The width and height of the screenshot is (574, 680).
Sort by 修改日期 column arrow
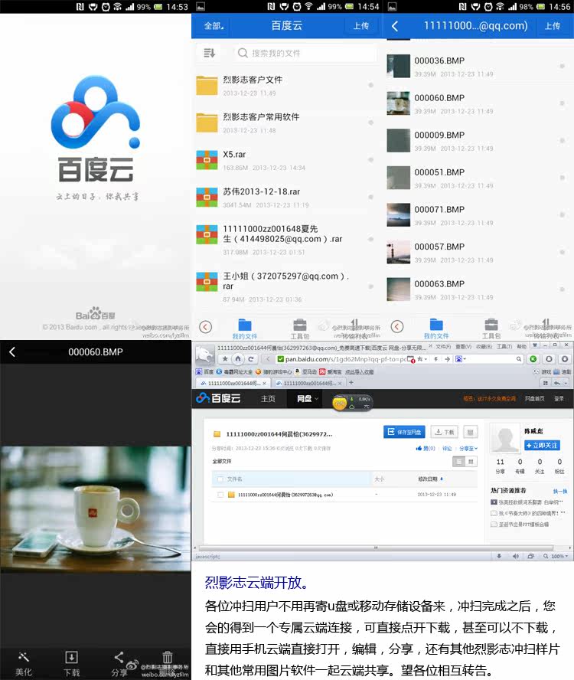[x=442, y=479]
